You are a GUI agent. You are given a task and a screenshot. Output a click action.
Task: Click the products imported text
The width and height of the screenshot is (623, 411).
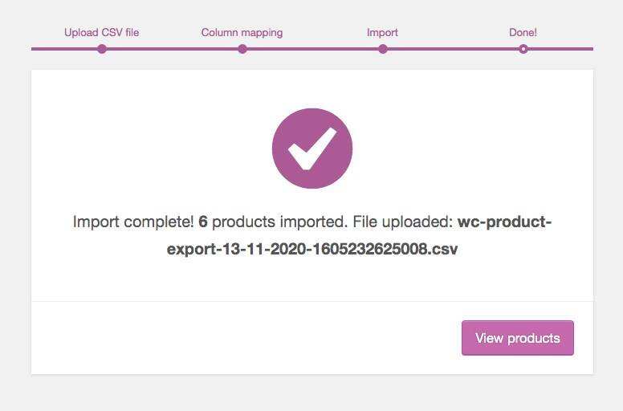tap(279, 222)
